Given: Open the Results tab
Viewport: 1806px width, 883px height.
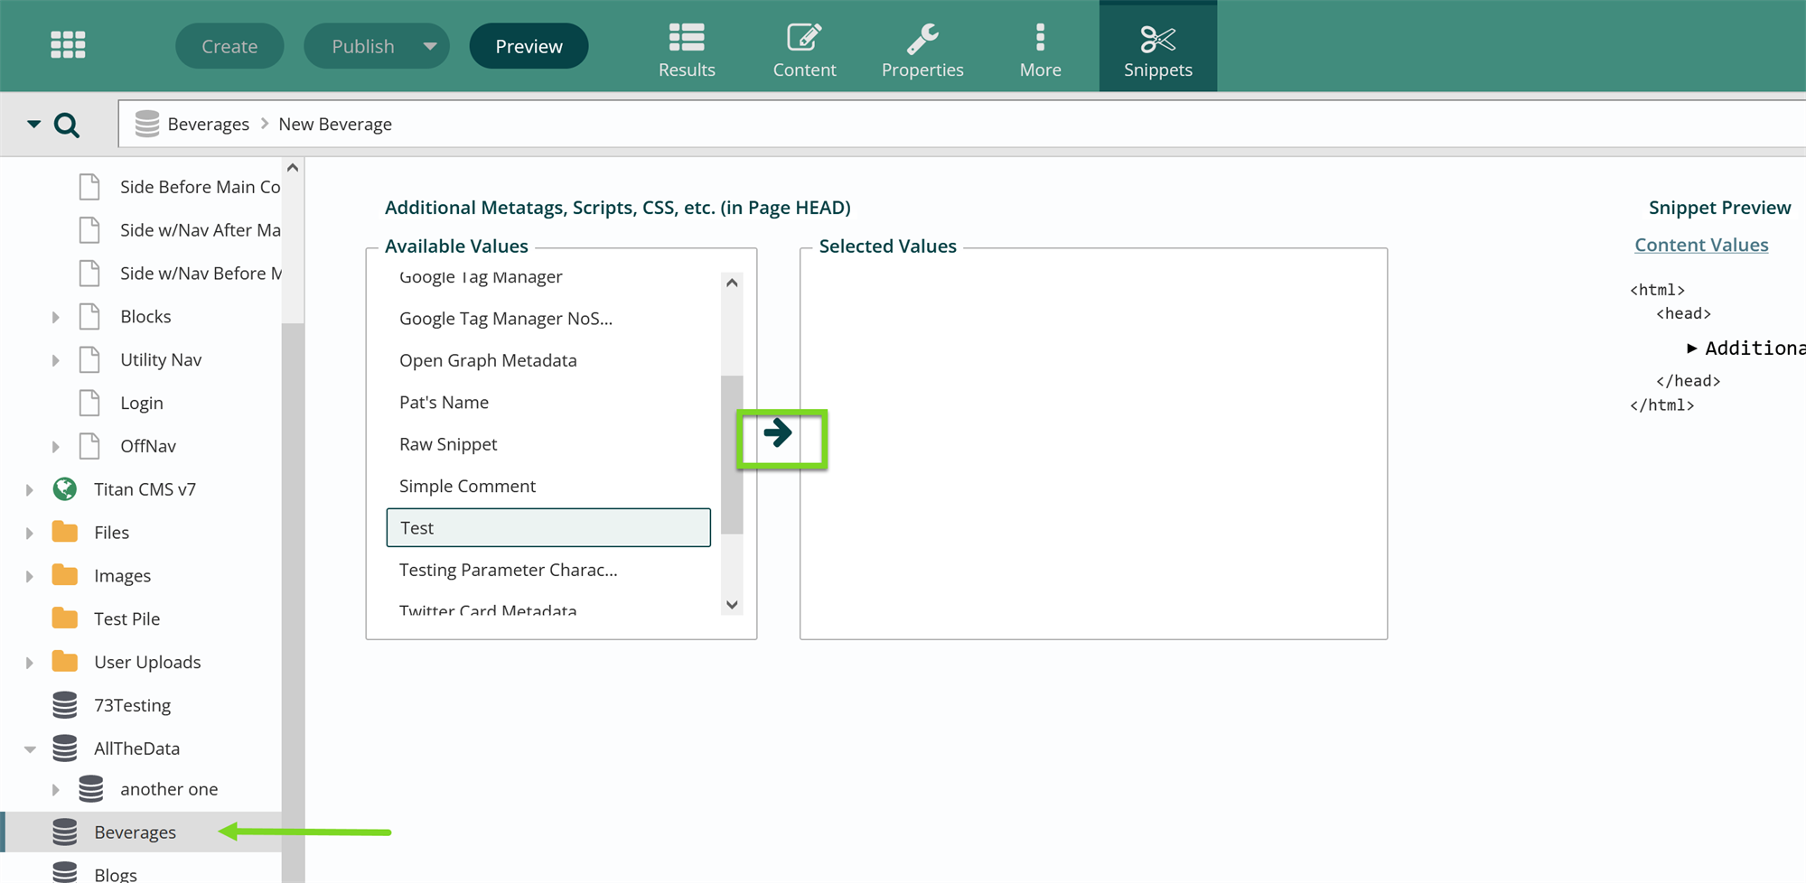Looking at the screenshot, I should [x=687, y=50].
